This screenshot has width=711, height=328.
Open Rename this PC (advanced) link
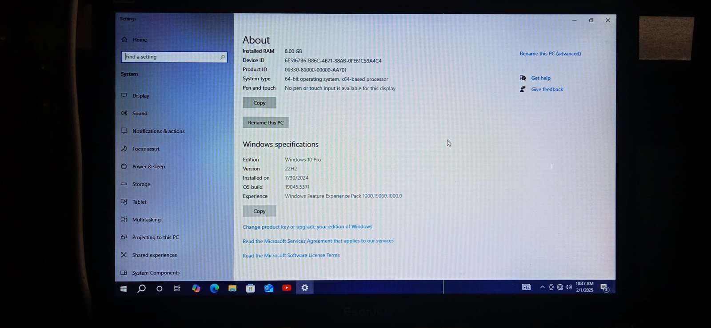[550, 54]
